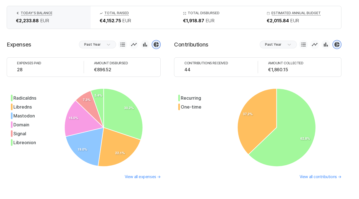This screenshot has height=199, width=359.
Task: Select Contributions pie chart view
Action: pyautogui.click(x=337, y=45)
